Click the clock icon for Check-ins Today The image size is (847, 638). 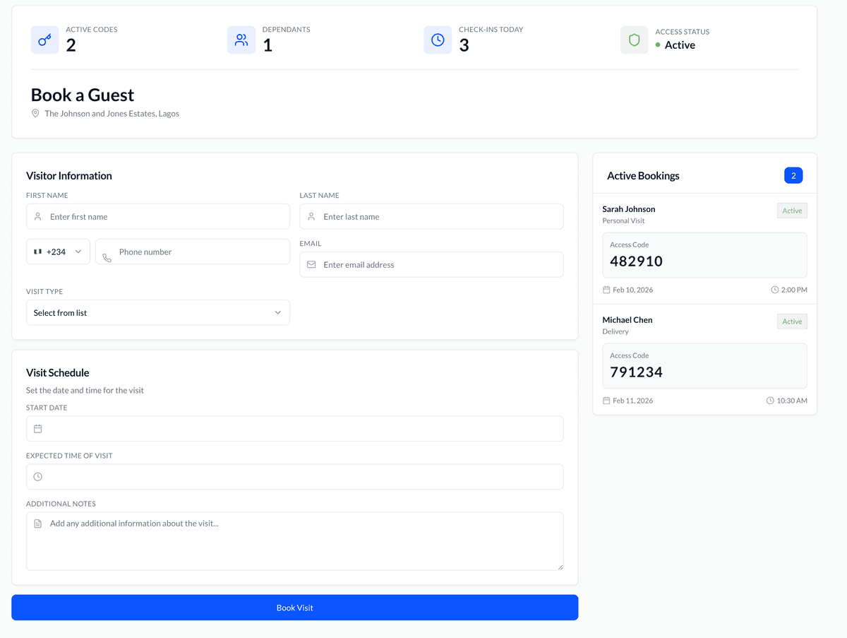(438, 40)
